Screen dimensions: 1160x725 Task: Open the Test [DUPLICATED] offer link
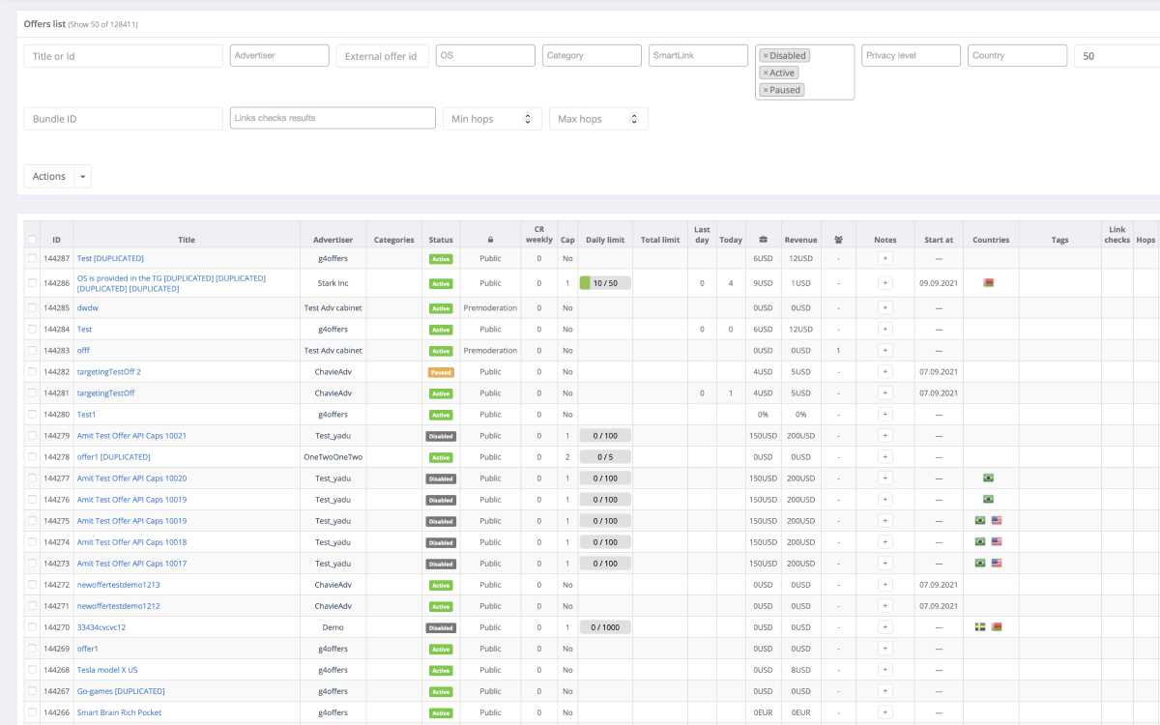point(110,258)
